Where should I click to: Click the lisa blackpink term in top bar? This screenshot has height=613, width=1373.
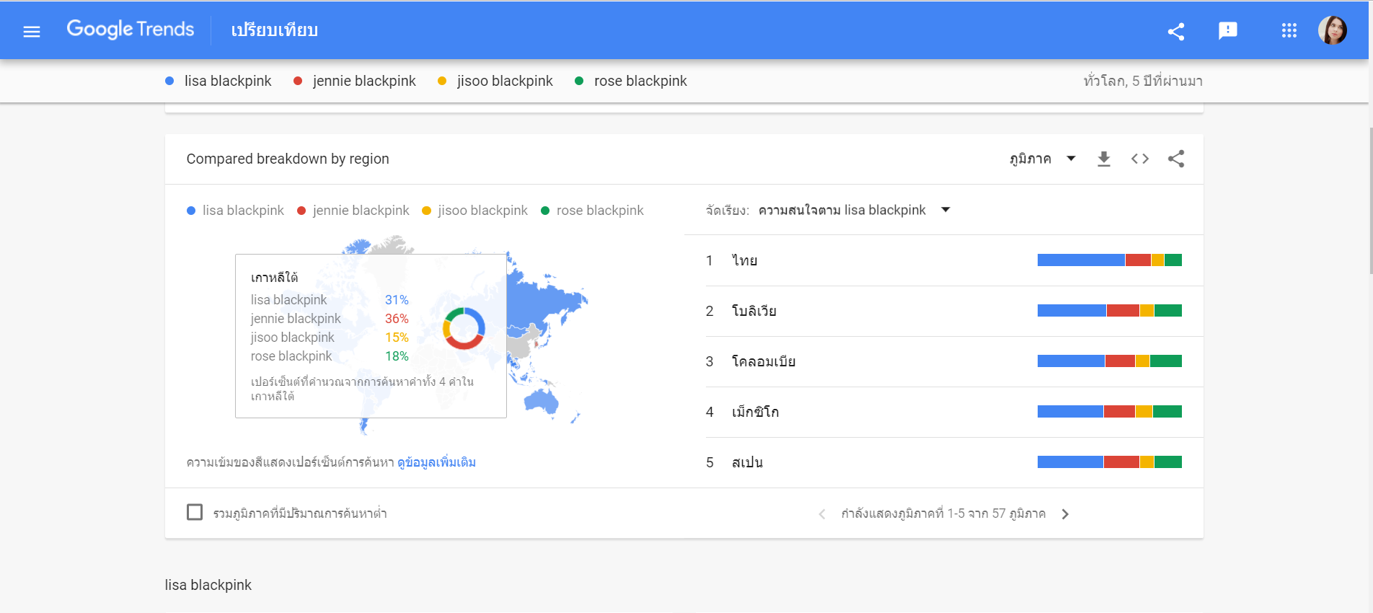pos(218,81)
